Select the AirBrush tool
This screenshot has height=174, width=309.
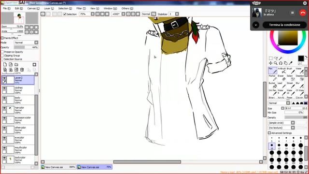click(x=282, y=71)
